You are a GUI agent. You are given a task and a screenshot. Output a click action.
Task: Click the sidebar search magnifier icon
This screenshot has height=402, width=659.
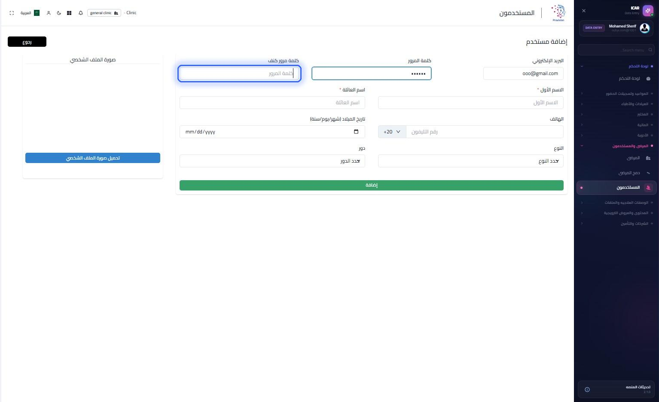coord(650,50)
